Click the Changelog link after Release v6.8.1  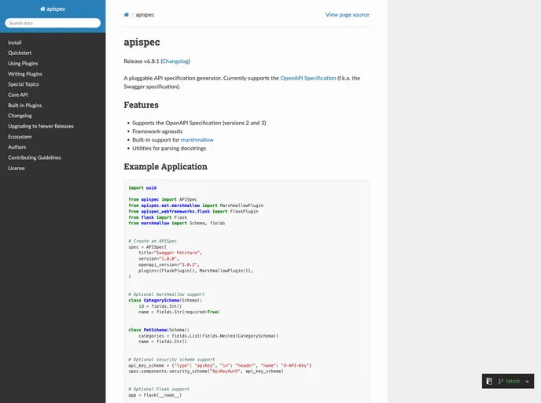coord(175,61)
